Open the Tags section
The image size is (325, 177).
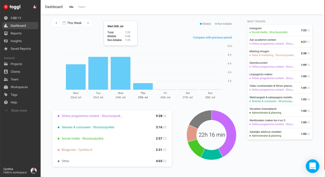(x=14, y=95)
